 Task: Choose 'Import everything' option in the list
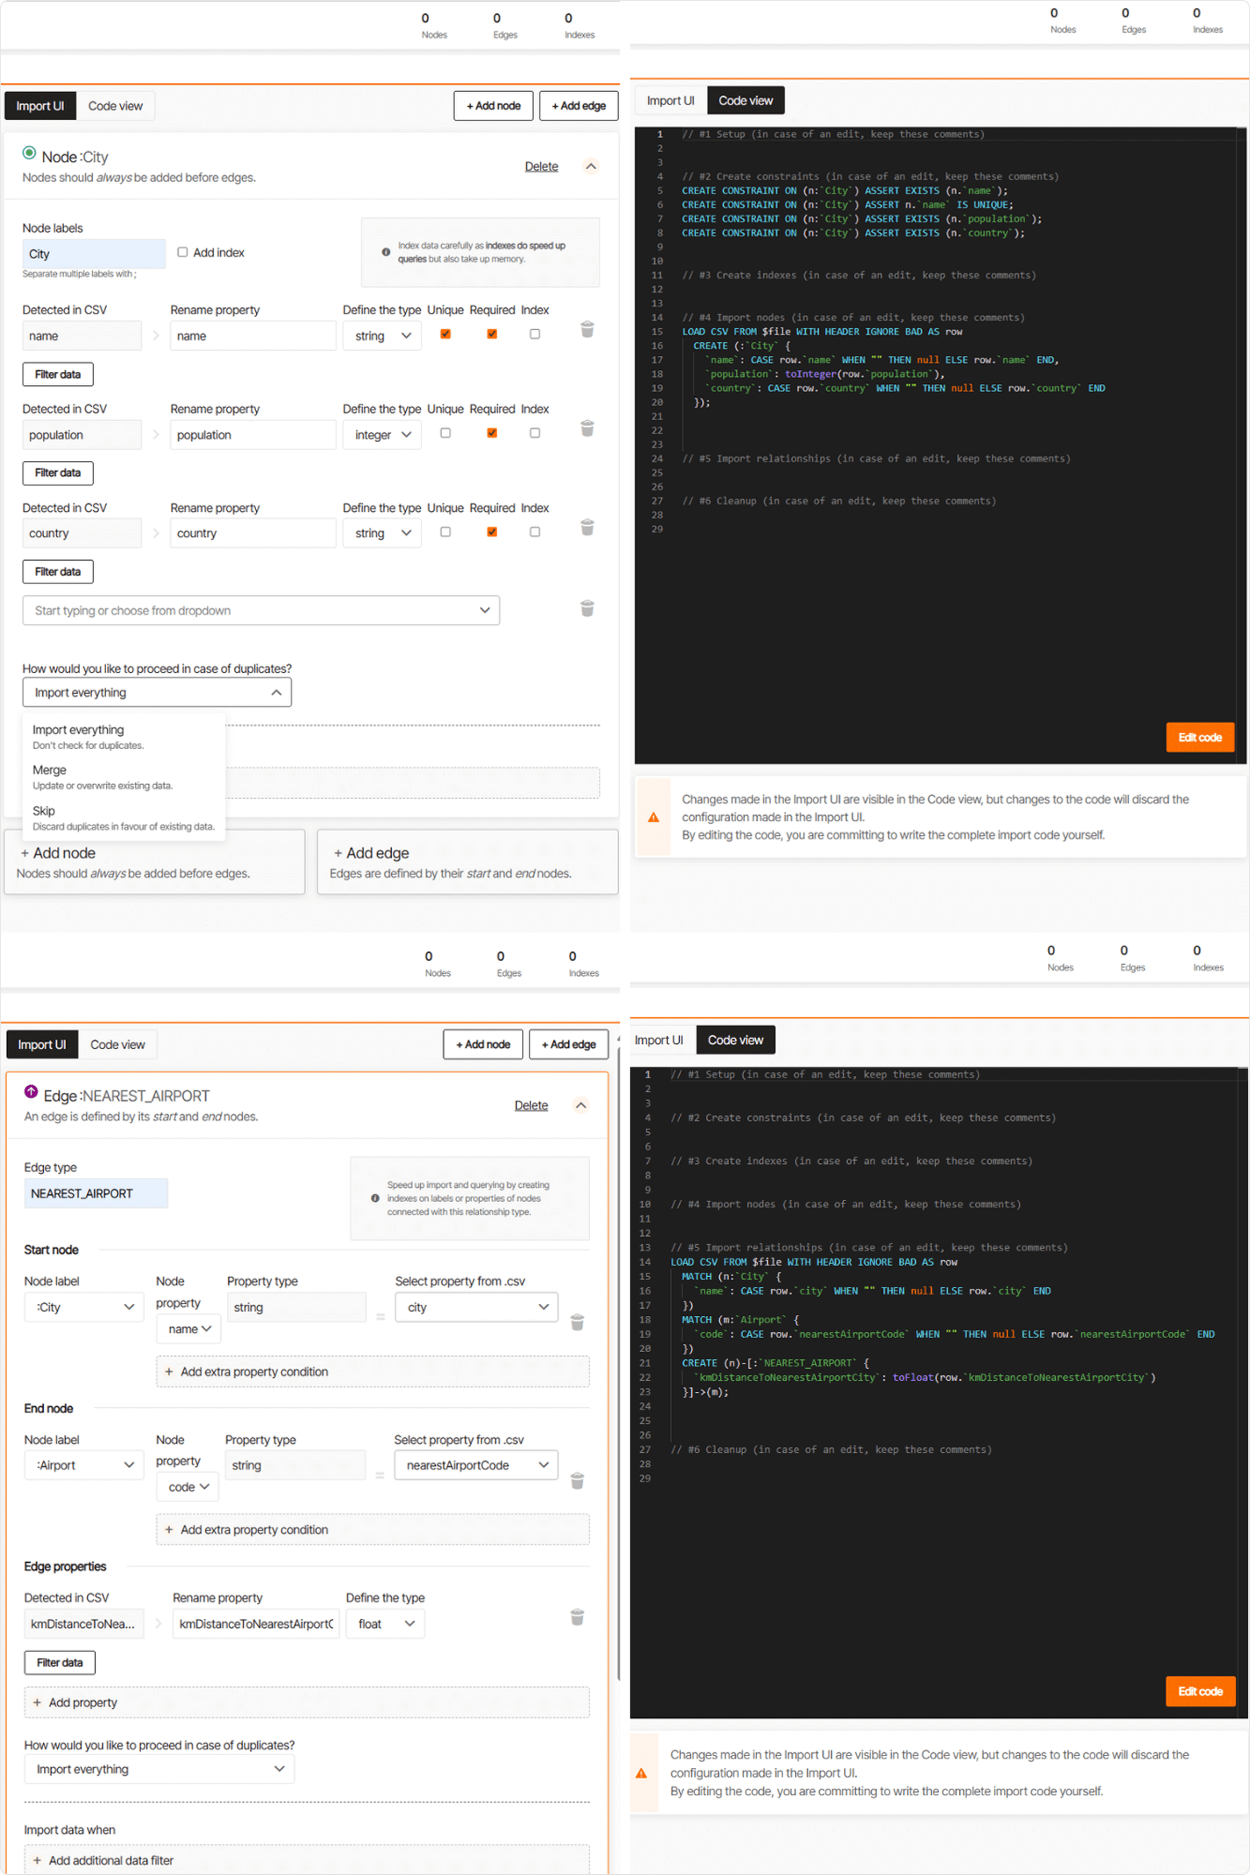tap(124, 736)
